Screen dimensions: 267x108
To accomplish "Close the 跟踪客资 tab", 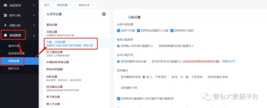I will click(x=93, y=5).
